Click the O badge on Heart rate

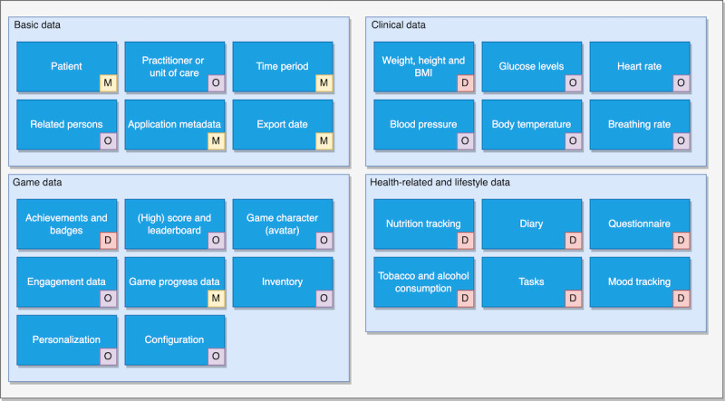[x=681, y=83]
